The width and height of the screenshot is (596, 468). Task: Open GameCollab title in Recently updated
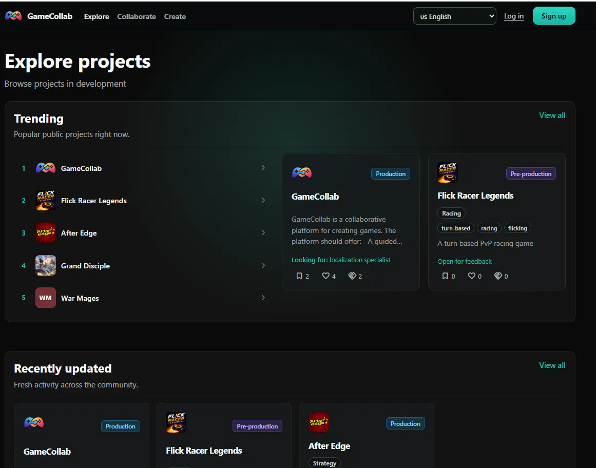coord(47,452)
